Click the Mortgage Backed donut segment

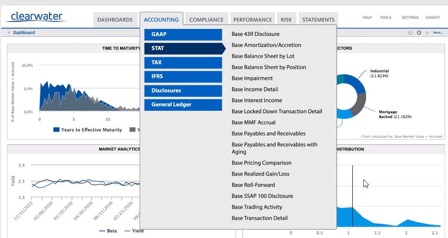click(x=359, y=104)
